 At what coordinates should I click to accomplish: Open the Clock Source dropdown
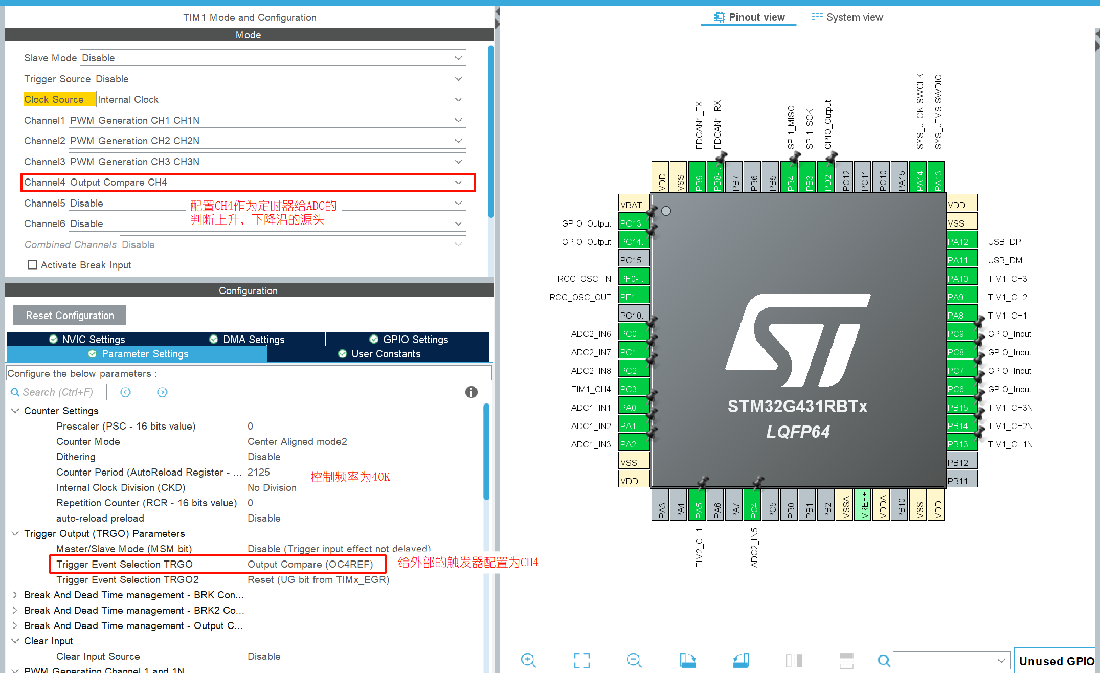[458, 100]
